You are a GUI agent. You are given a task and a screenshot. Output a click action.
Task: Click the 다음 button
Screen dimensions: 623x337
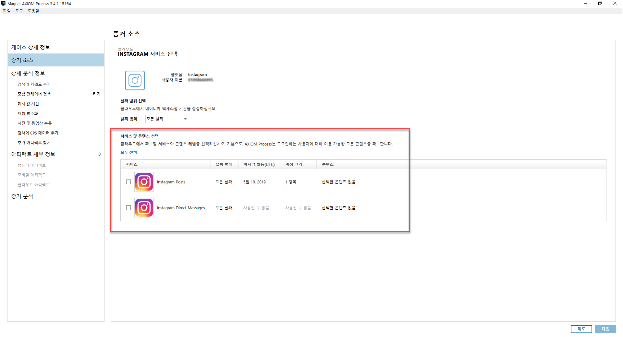605,329
